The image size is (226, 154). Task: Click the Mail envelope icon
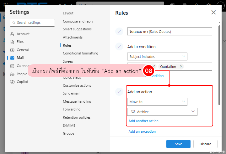pos(12,58)
